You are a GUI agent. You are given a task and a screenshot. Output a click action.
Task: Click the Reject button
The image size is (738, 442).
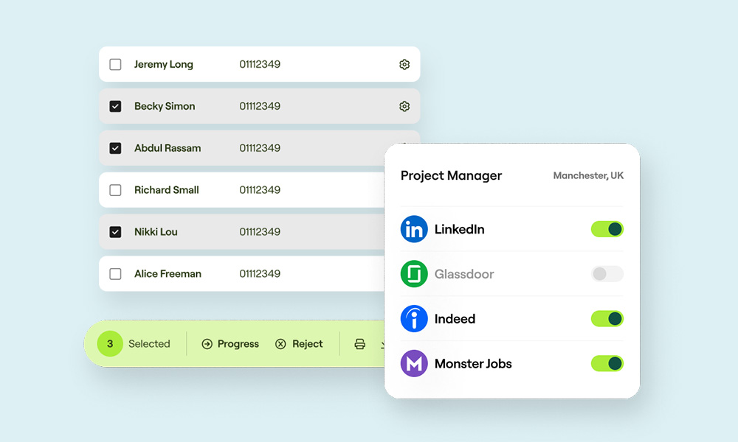coord(299,344)
